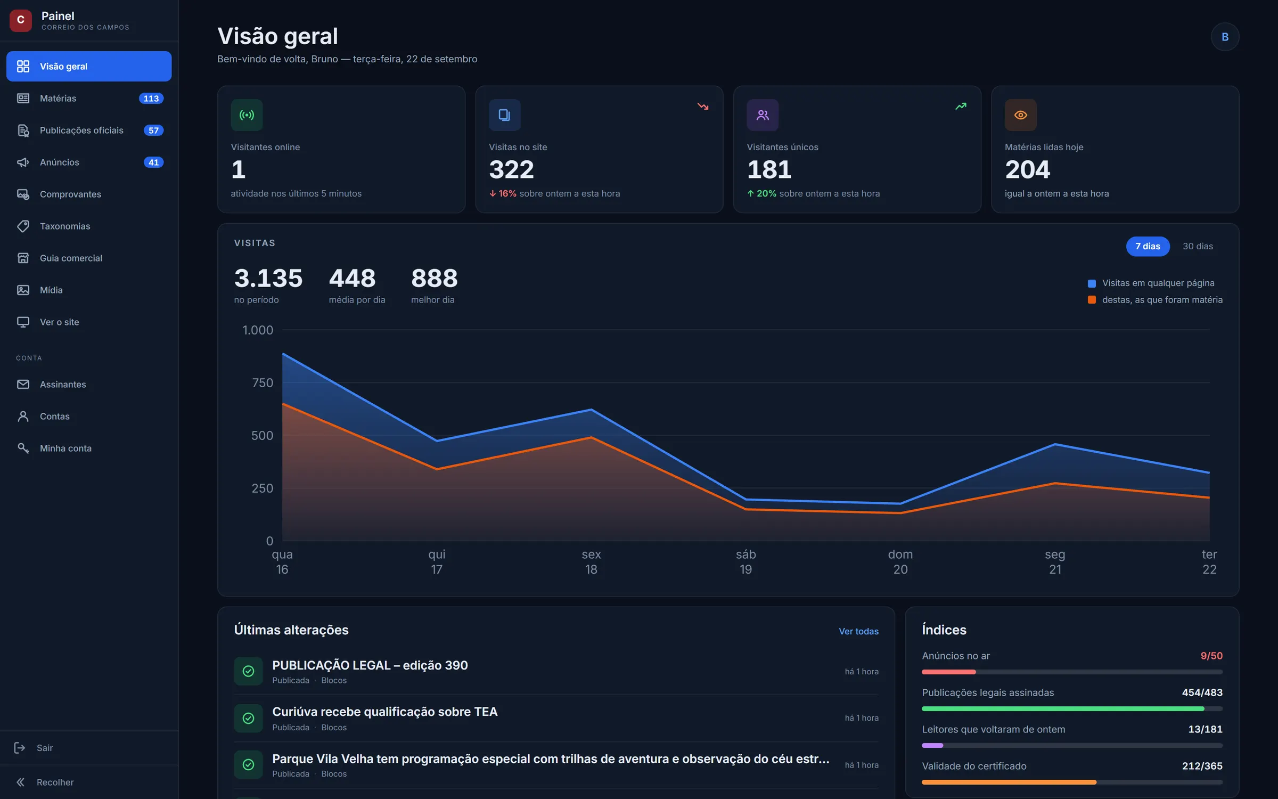Click green check icon beside Curiúva recebe qualificação

(x=248, y=718)
